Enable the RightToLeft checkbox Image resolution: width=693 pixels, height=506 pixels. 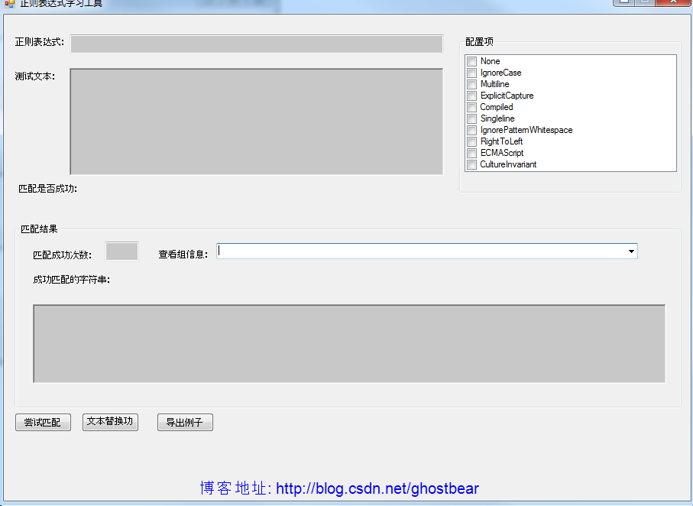[471, 142]
